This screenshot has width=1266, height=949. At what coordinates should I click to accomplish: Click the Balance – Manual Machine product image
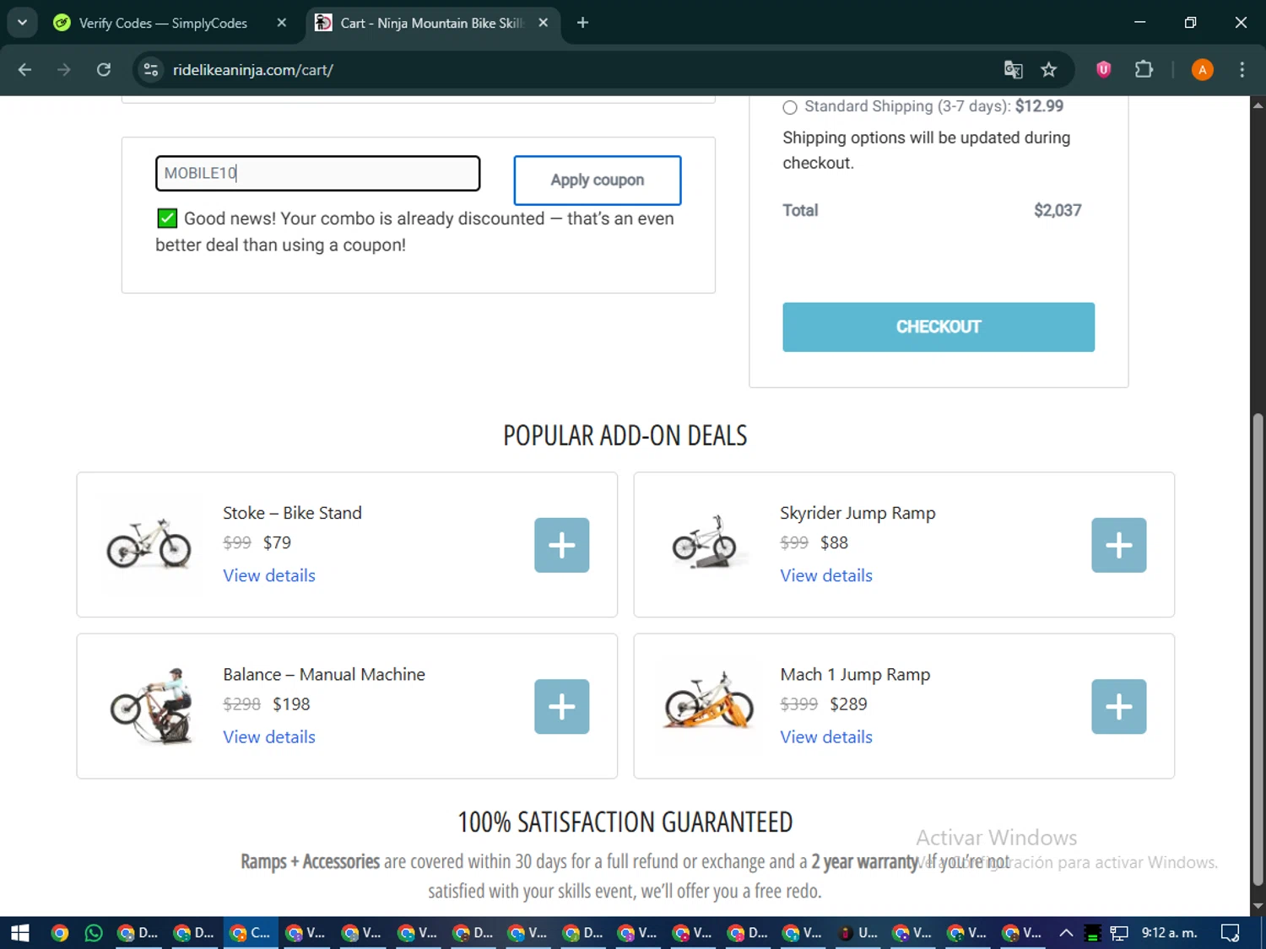(153, 705)
